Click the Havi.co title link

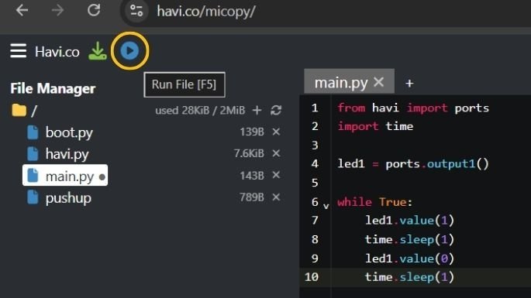(x=57, y=52)
